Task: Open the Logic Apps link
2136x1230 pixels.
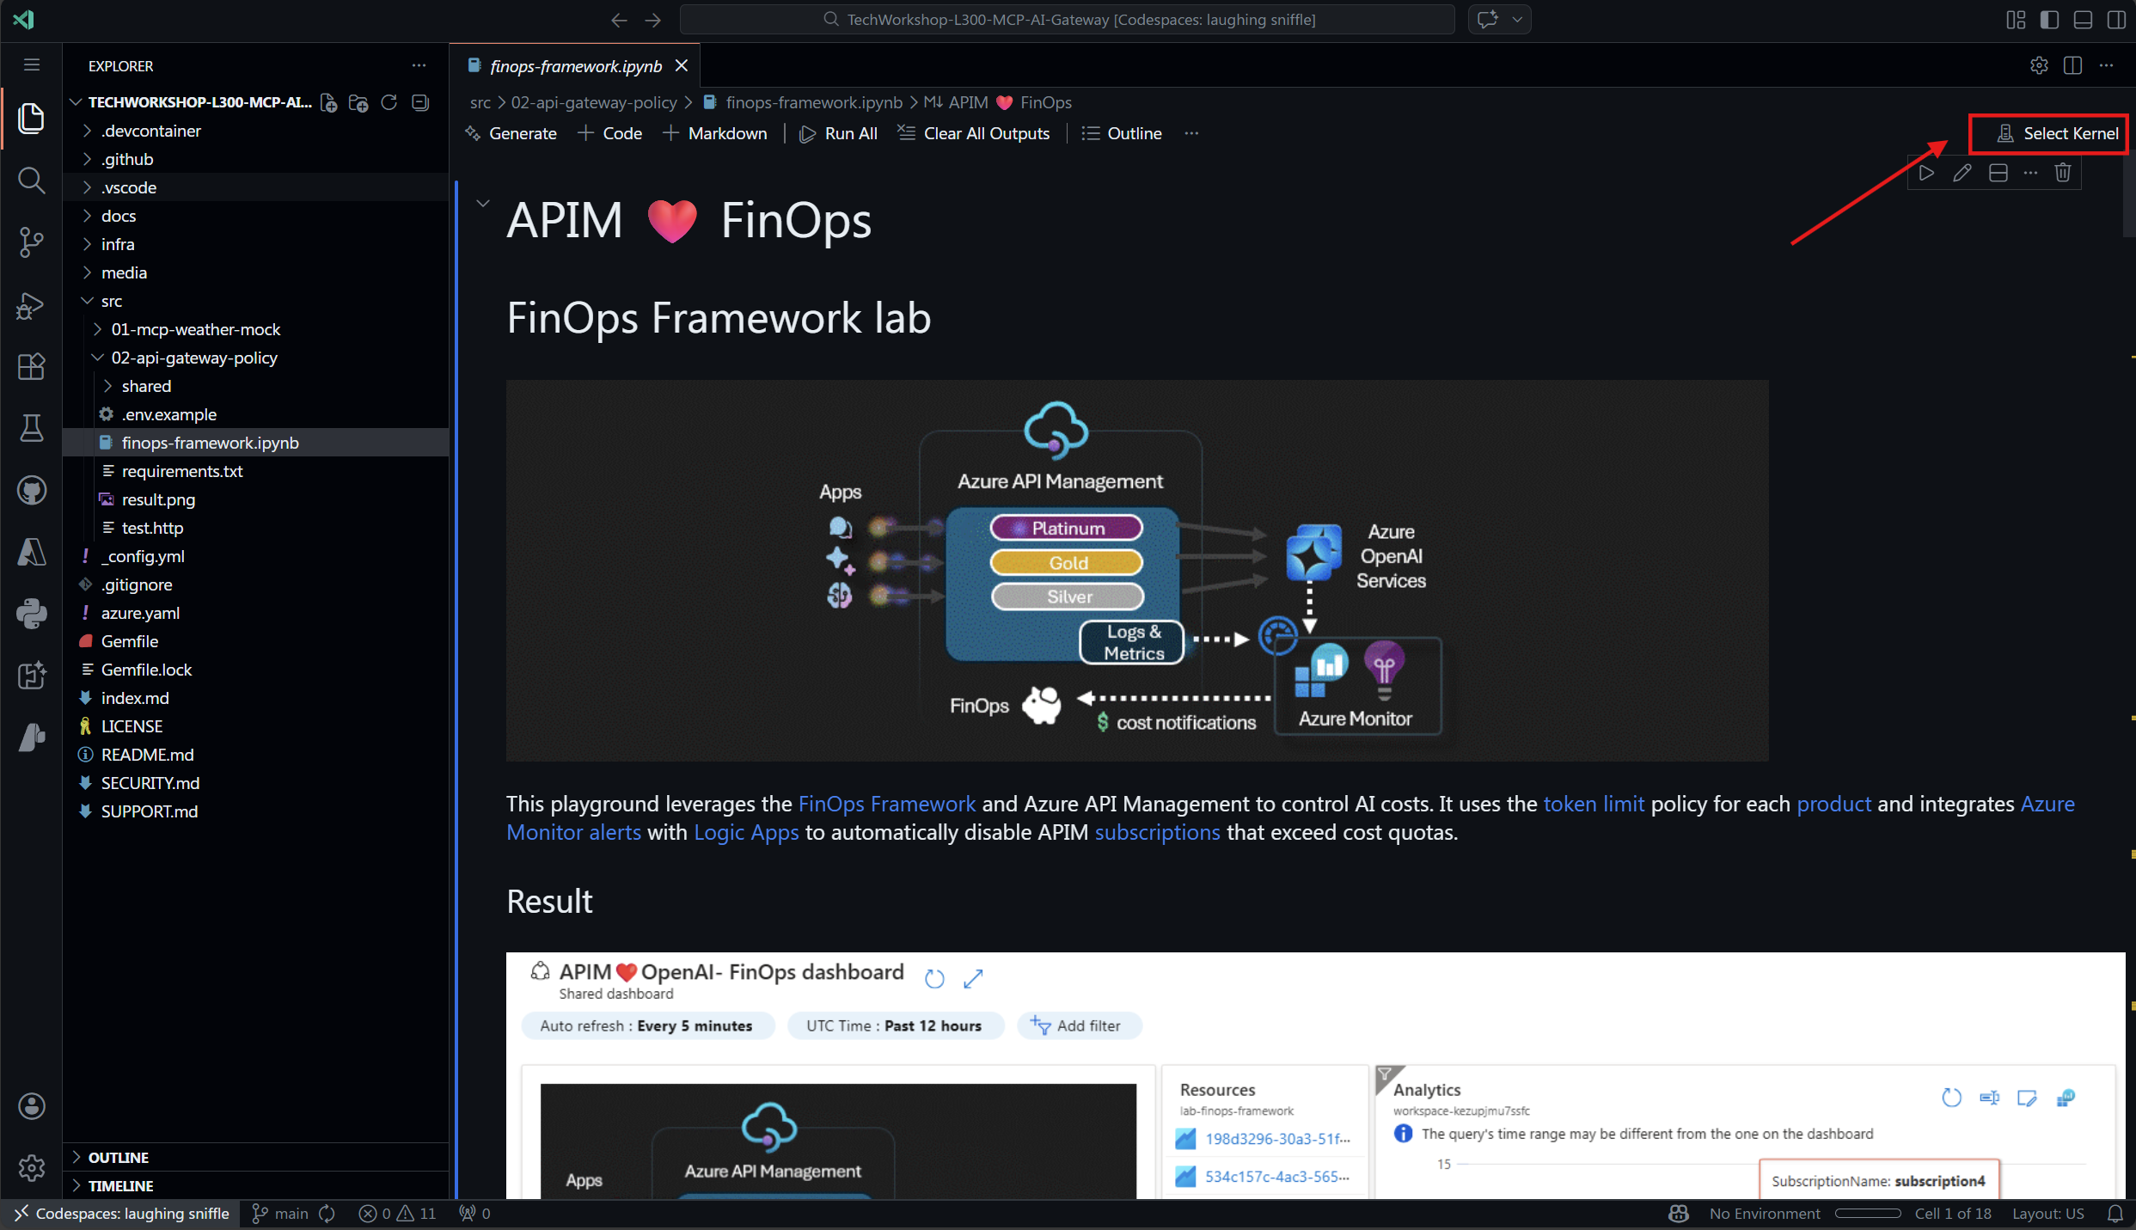Action: (x=746, y=832)
